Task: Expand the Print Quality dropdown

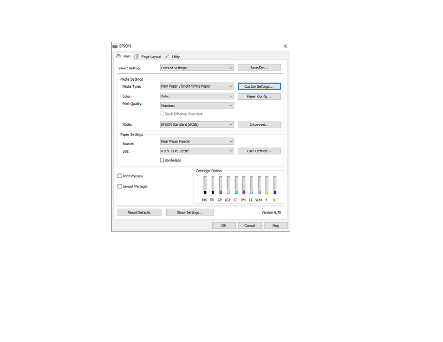Action: [x=196, y=106]
